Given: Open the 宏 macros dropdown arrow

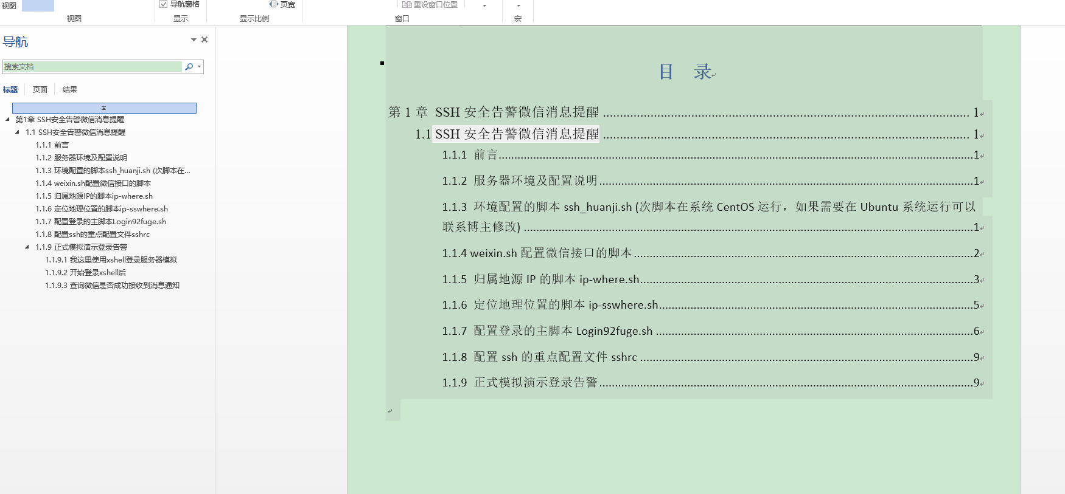Looking at the screenshot, I should [x=519, y=5].
